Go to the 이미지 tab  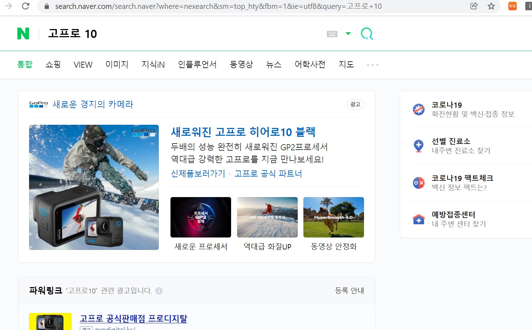pyautogui.click(x=117, y=65)
